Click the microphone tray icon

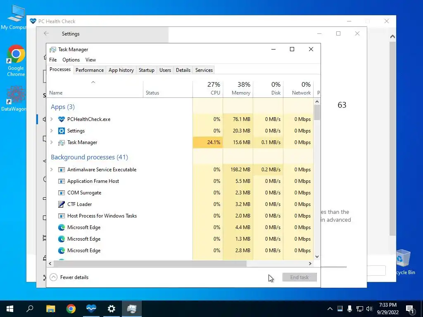tap(349, 309)
